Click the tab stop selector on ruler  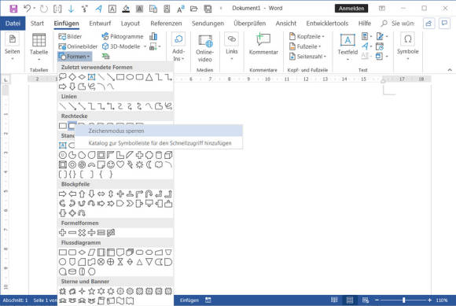pos(6,79)
